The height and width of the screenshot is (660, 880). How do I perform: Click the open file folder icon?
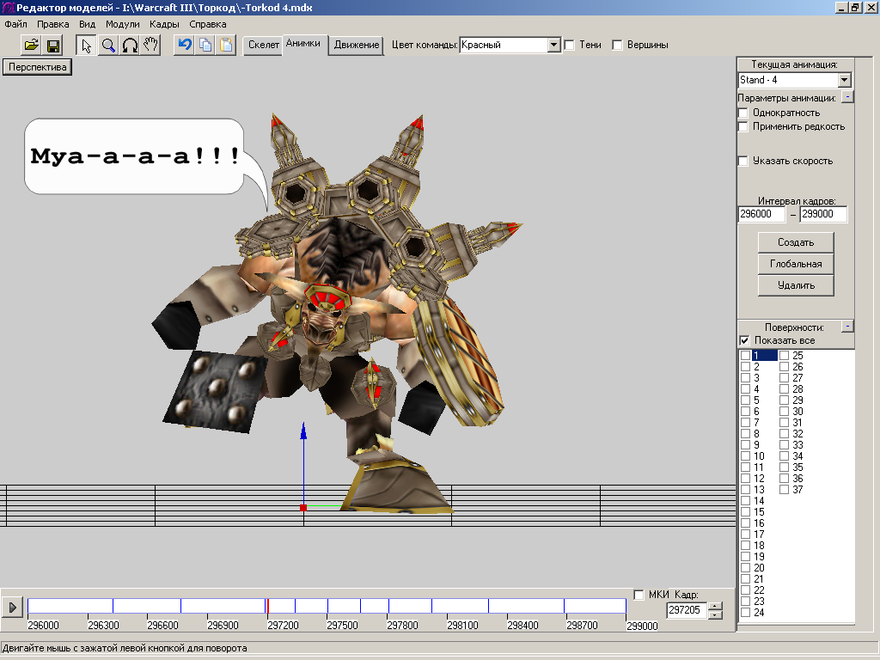click(x=31, y=46)
